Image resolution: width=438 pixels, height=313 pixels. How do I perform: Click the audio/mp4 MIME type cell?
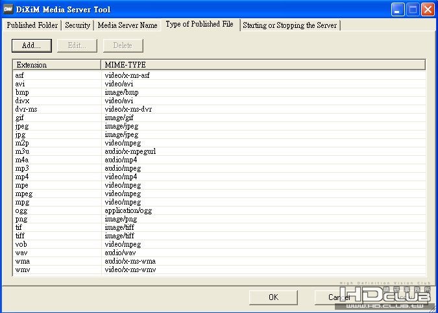coord(121,160)
